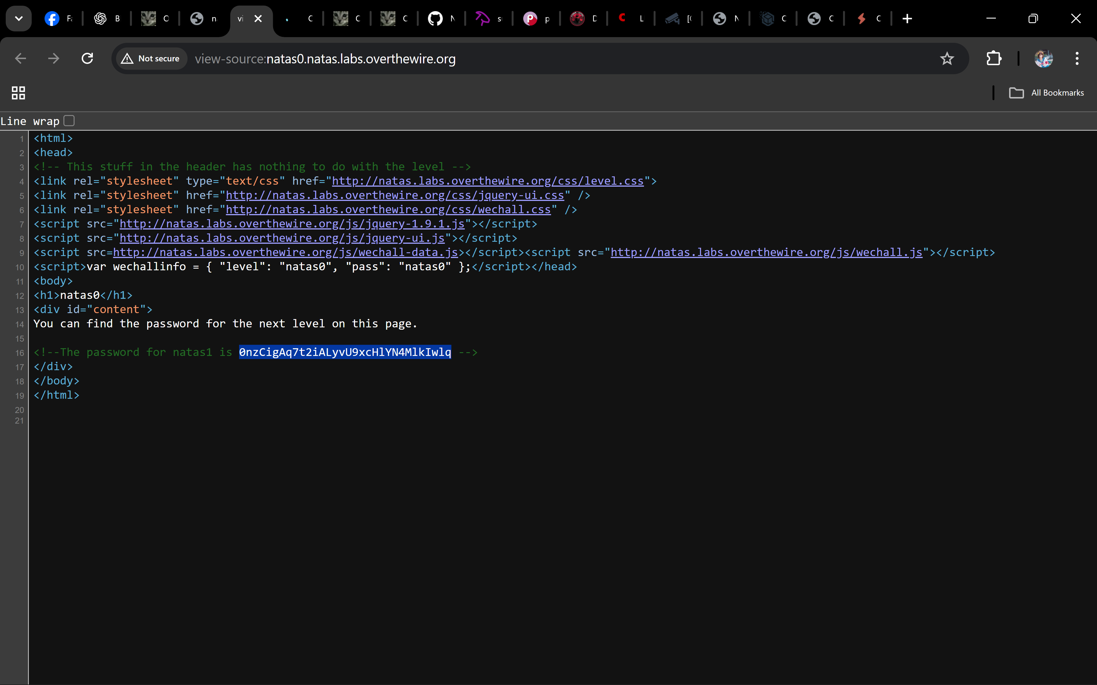The image size is (1097, 685).
Task: Click the back navigation arrow
Action: click(20, 59)
